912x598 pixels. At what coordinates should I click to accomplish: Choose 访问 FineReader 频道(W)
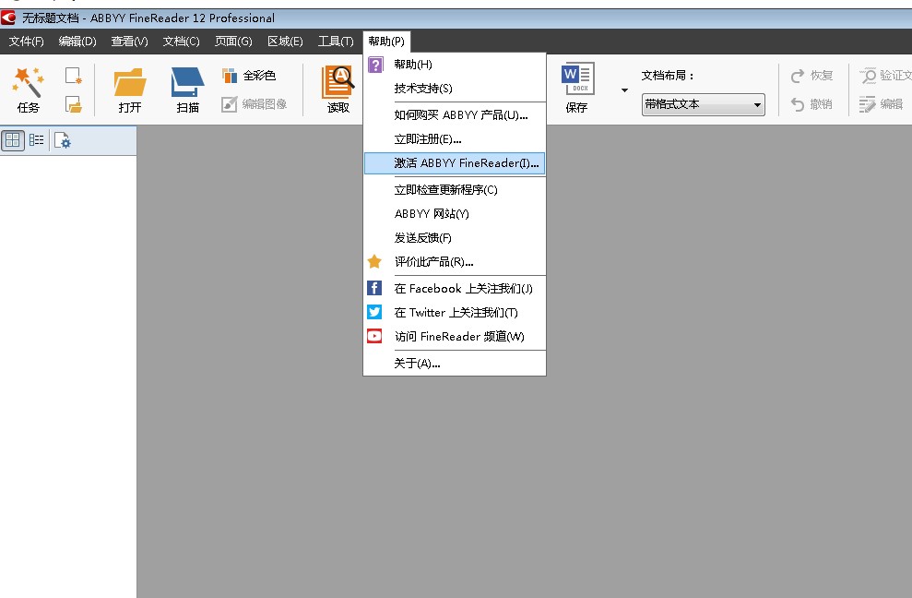(x=455, y=336)
